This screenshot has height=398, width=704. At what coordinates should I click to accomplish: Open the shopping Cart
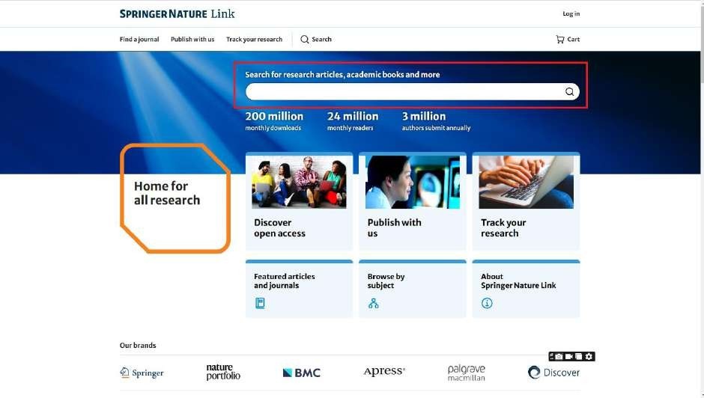(x=568, y=40)
